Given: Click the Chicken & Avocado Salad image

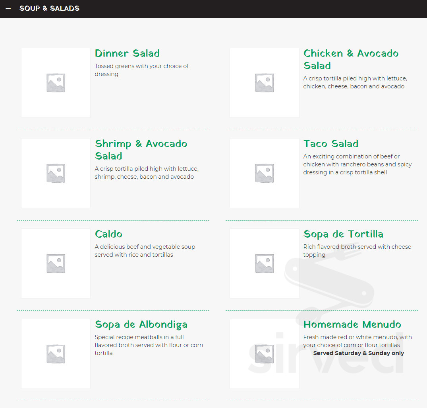Looking at the screenshot, I should pos(264,83).
